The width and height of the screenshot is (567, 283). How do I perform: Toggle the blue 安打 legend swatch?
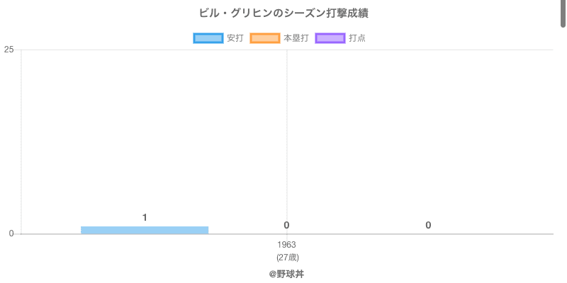click(x=208, y=38)
